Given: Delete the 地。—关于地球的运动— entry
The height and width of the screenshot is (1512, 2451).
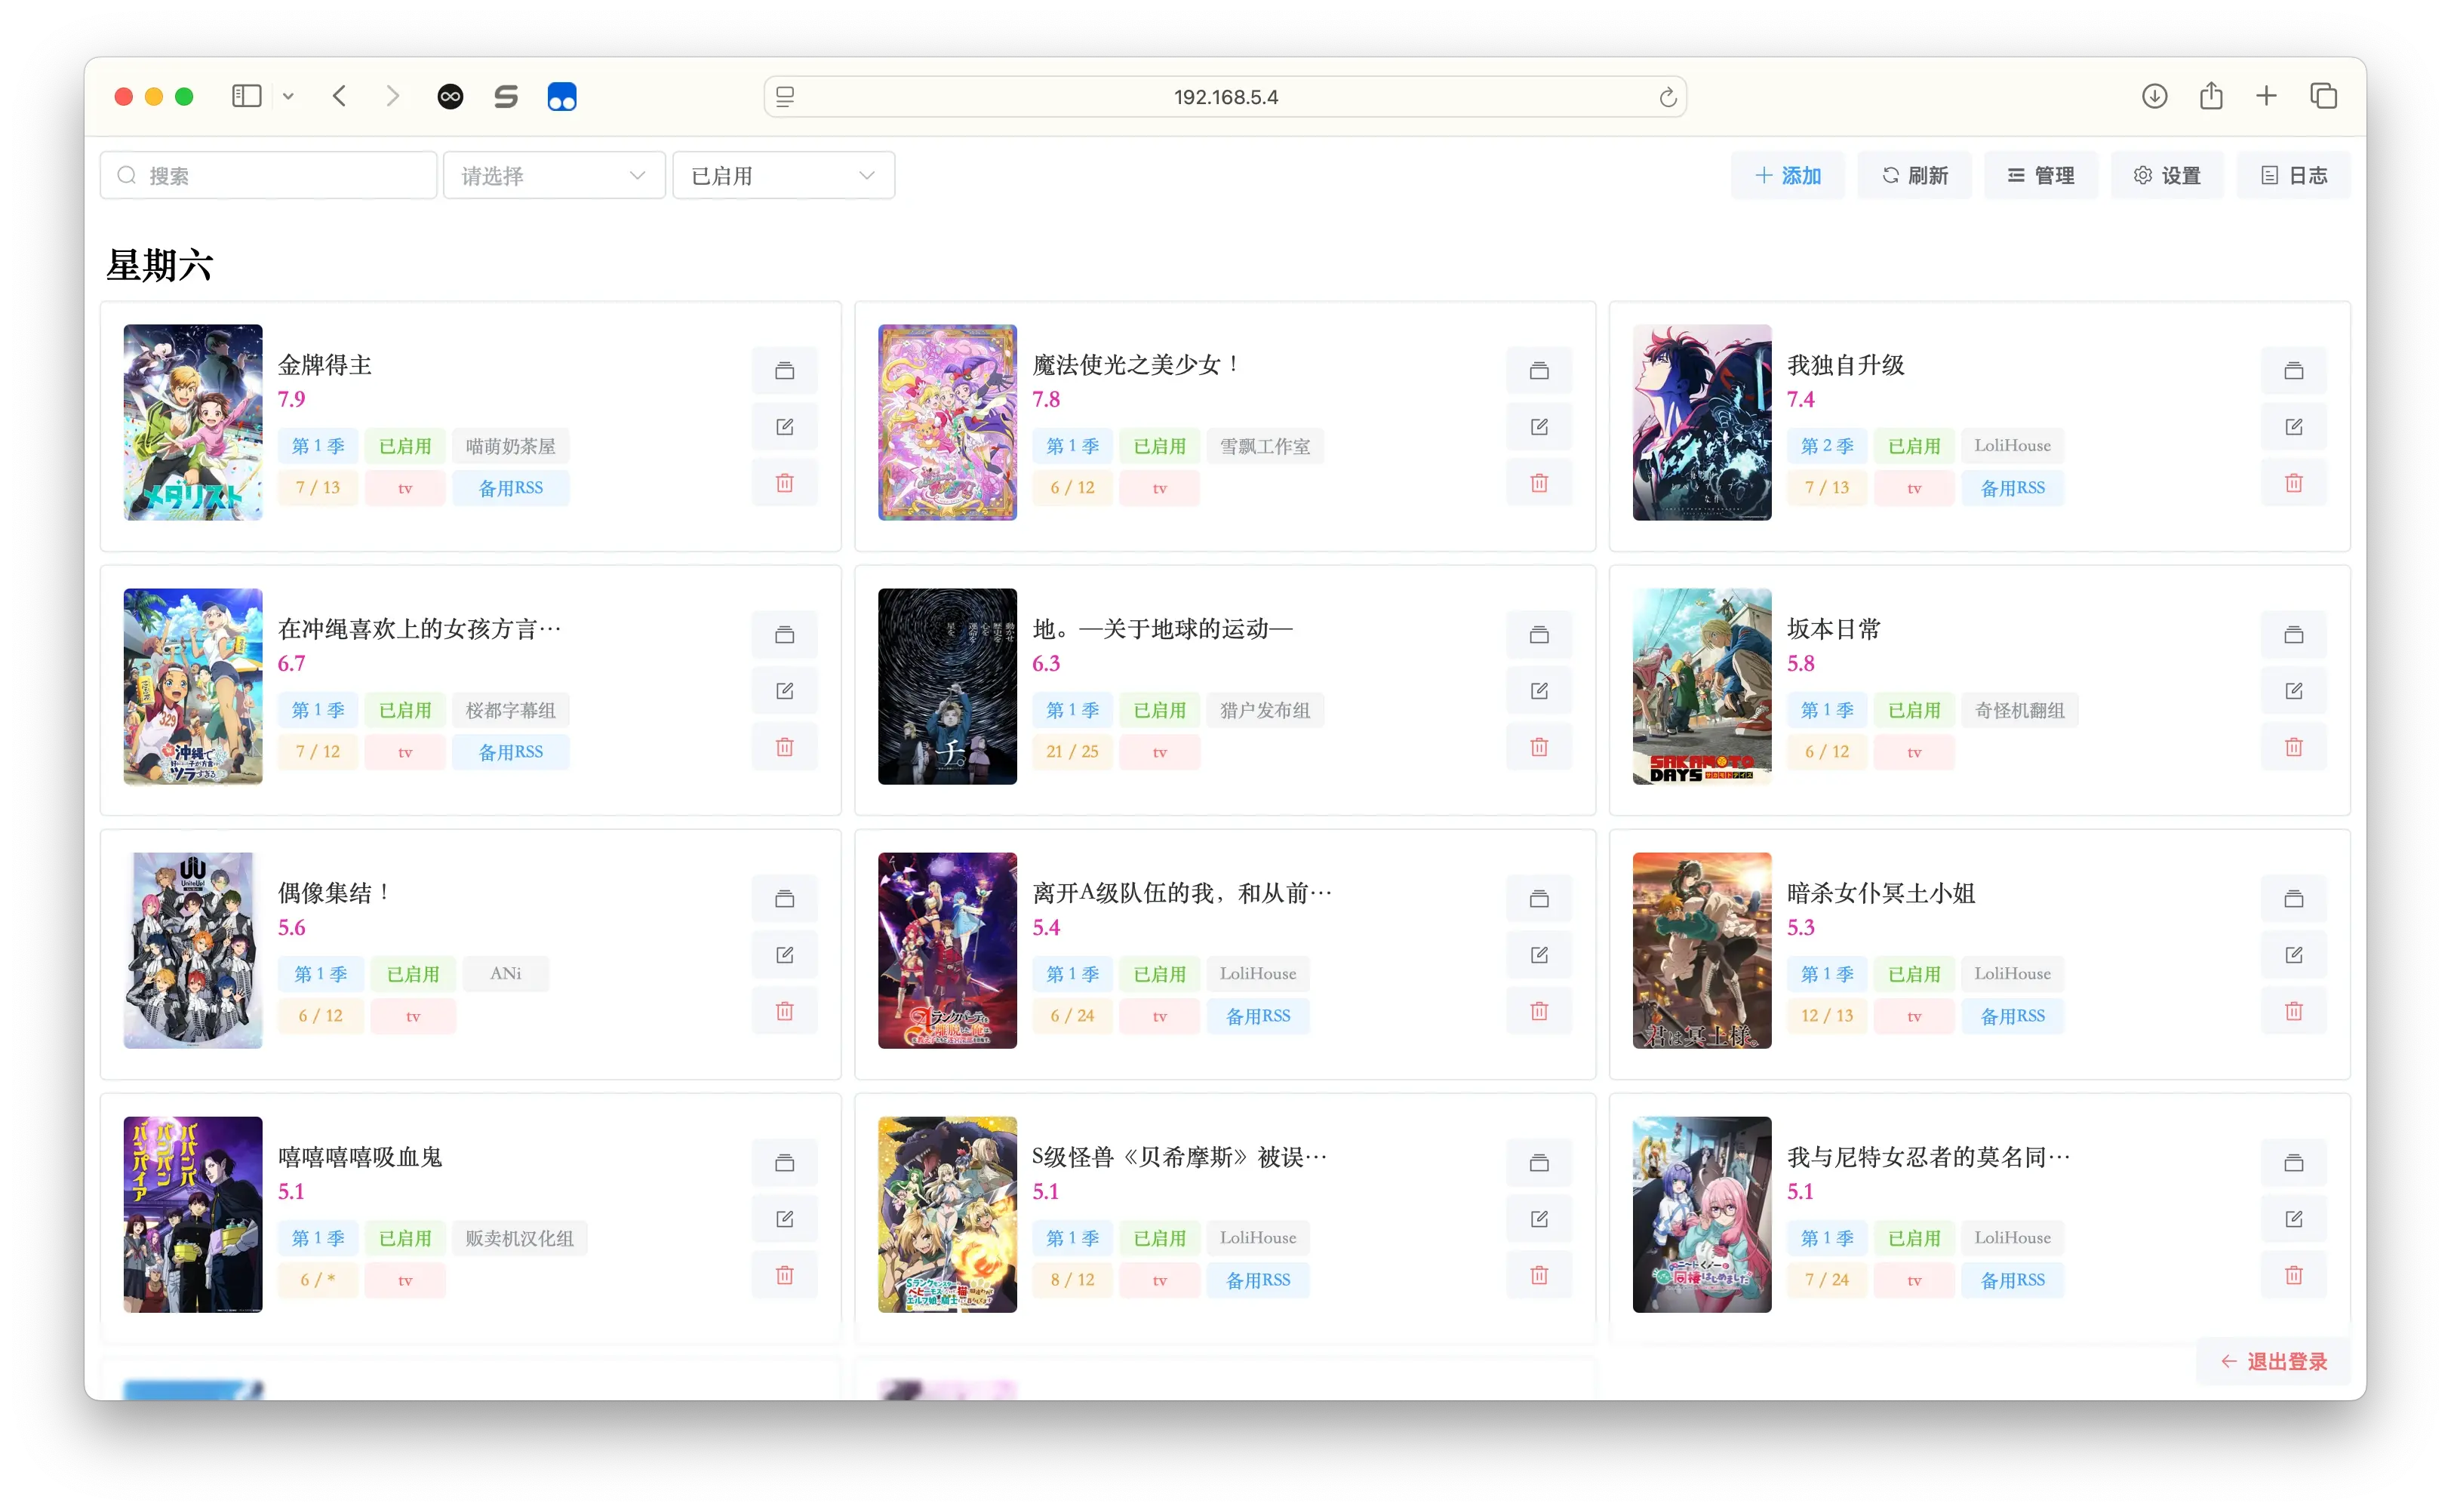Looking at the screenshot, I should click(x=1539, y=746).
